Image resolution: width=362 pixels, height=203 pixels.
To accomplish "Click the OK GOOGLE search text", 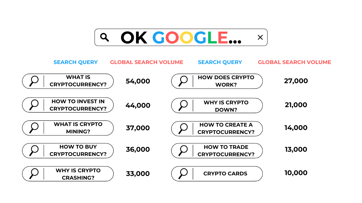I will coord(181,38).
